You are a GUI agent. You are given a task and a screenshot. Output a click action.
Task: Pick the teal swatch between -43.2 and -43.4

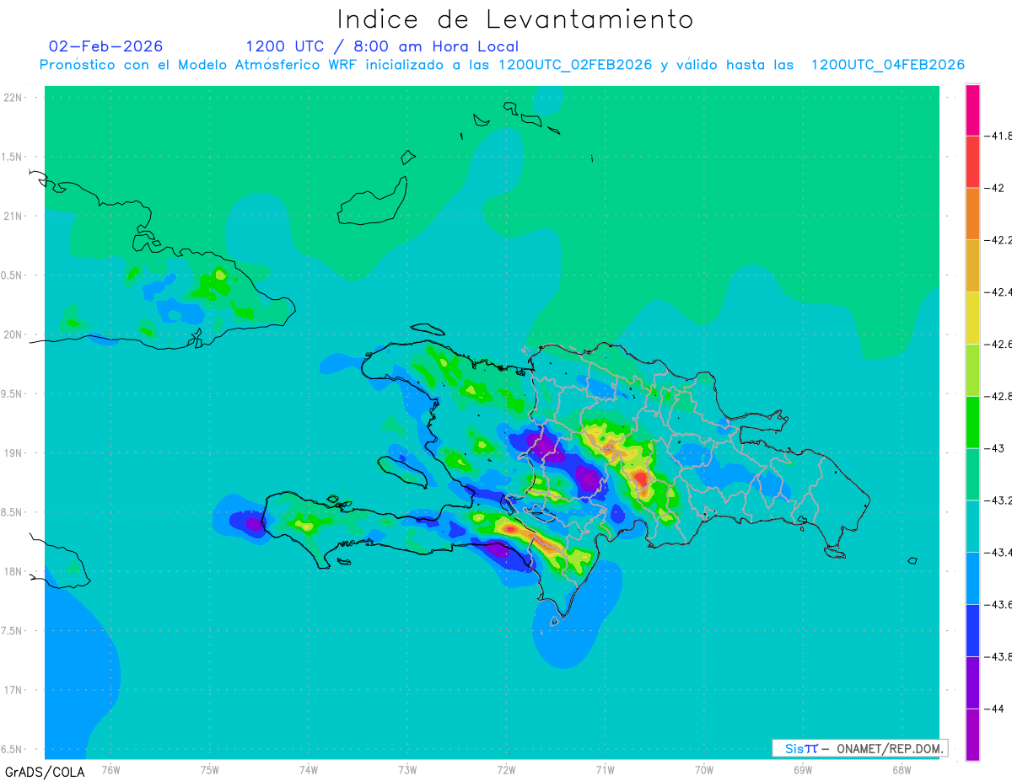(972, 527)
